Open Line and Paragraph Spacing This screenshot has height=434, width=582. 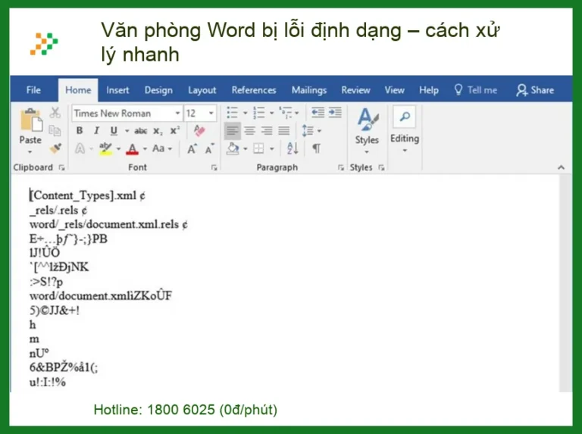tap(308, 130)
